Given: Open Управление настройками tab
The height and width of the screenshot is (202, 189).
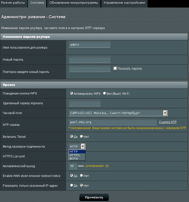Looking at the screenshot, I should point(124,3).
